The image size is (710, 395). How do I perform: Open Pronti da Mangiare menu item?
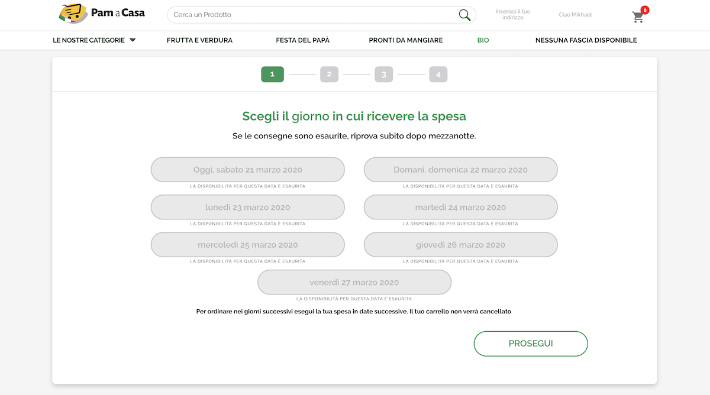tap(405, 40)
